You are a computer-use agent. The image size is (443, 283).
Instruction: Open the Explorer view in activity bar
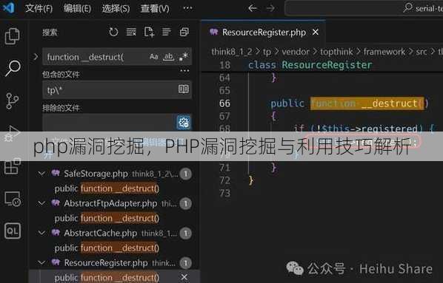pos(13,35)
